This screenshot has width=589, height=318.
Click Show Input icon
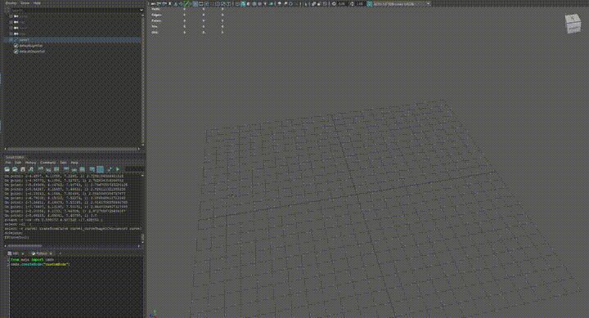74,169
